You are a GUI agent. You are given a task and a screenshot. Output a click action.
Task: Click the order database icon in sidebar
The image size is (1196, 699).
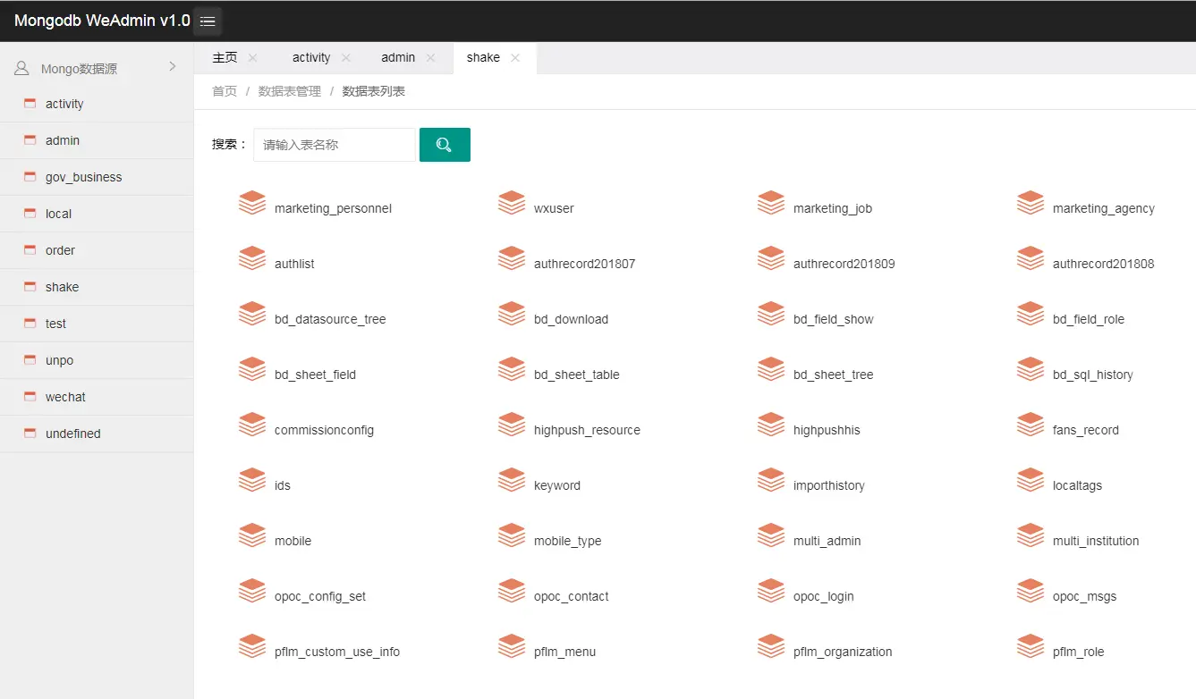pos(30,249)
